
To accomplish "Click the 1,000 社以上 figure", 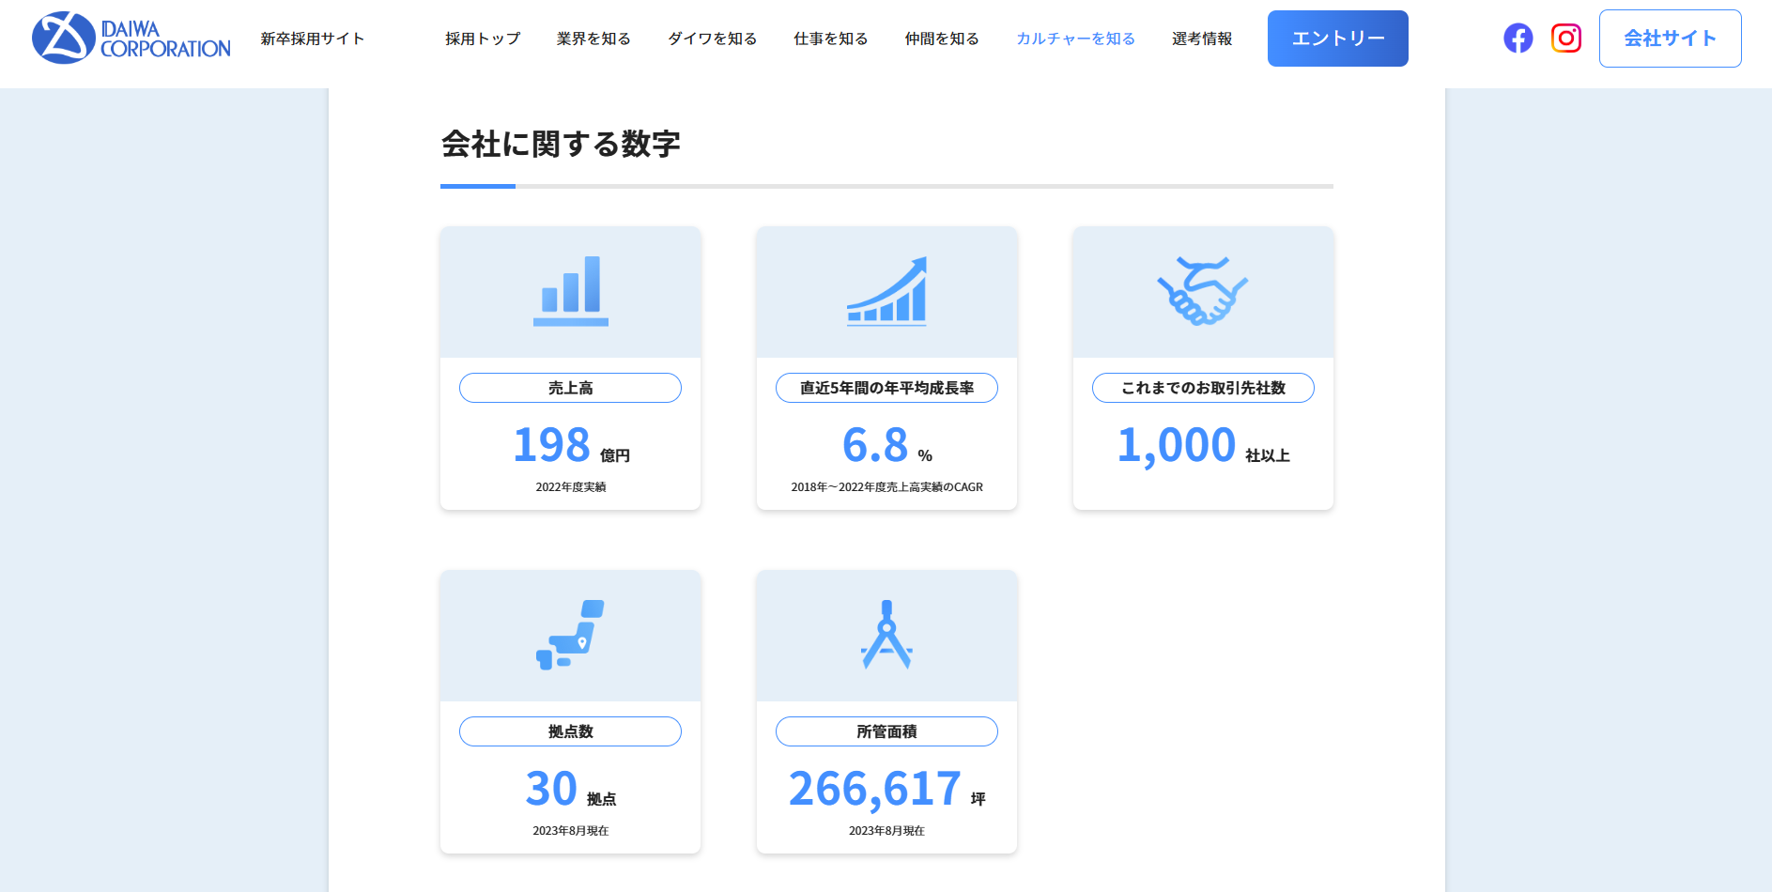I will 1203,445.
